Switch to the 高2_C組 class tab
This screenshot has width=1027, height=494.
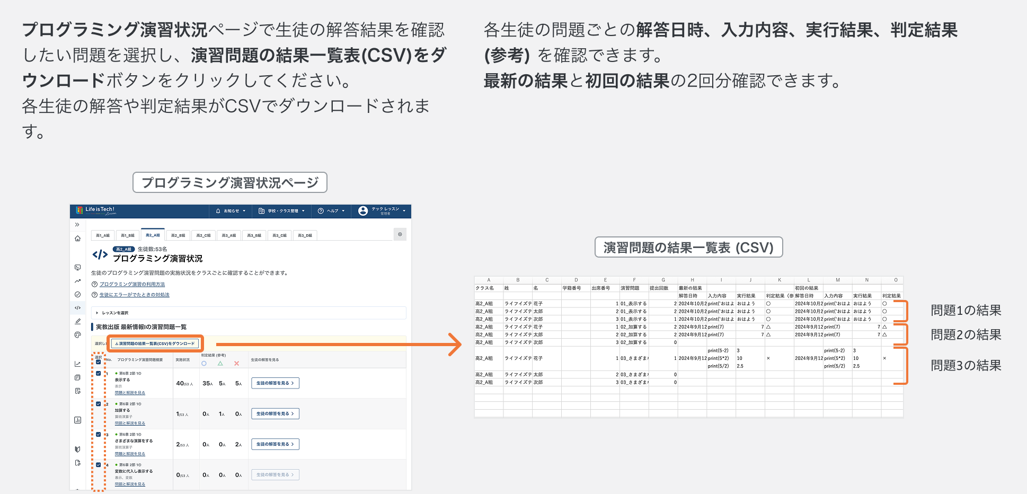pyautogui.click(x=203, y=235)
